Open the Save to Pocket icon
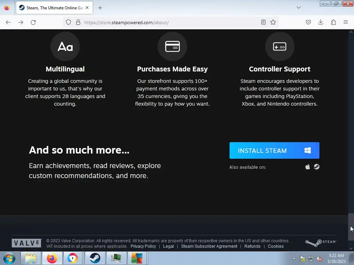Viewport: 354px width, 265px height. (x=308, y=22)
